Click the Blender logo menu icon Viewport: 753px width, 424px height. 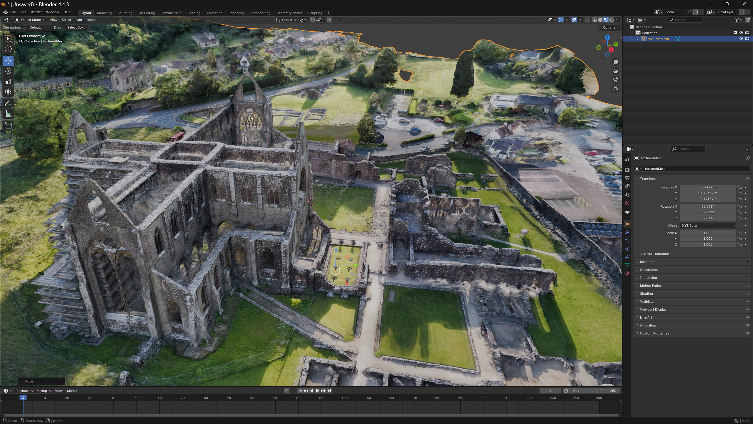click(5, 12)
